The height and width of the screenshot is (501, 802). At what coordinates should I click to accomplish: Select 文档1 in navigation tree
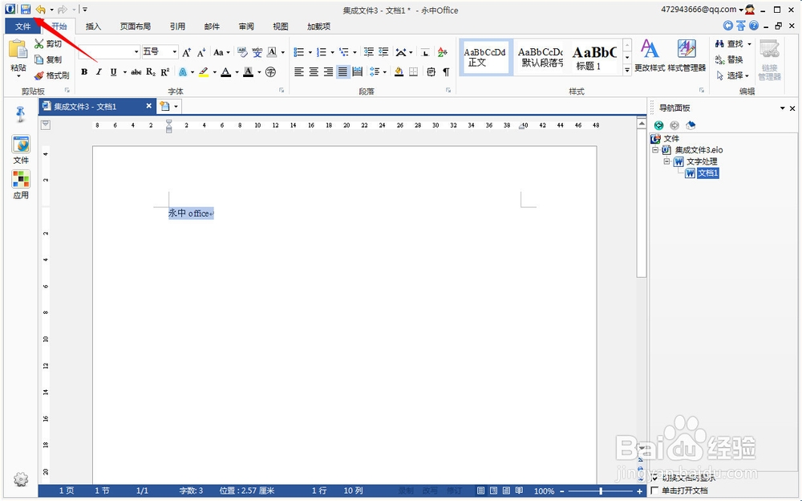pyautogui.click(x=708, y=173)
